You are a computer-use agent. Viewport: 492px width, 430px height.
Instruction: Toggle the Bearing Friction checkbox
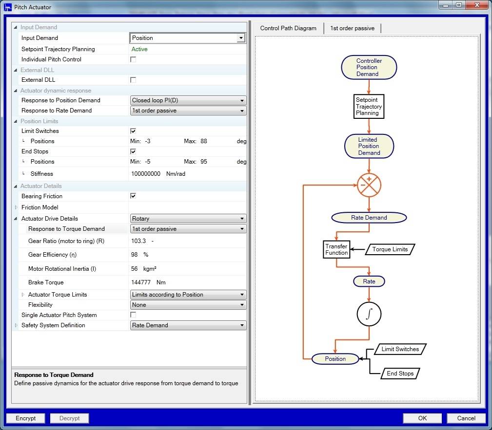point(133,196)
